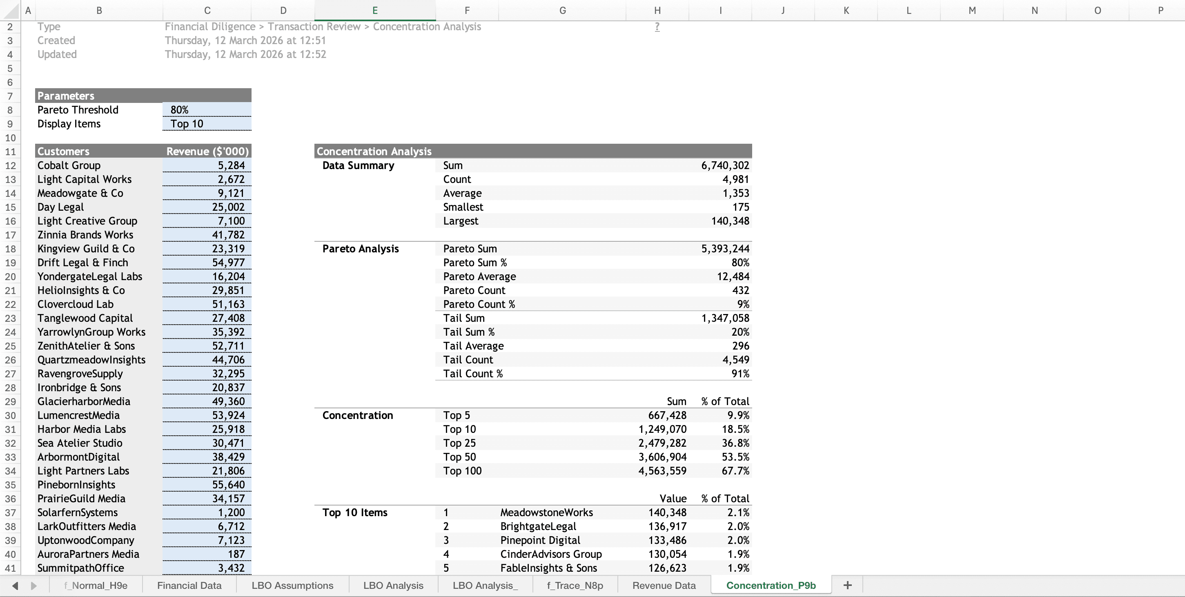Screen dimensions: 1185x597
Task: Click the Day Legal customer cell
Action: (99, 207)
